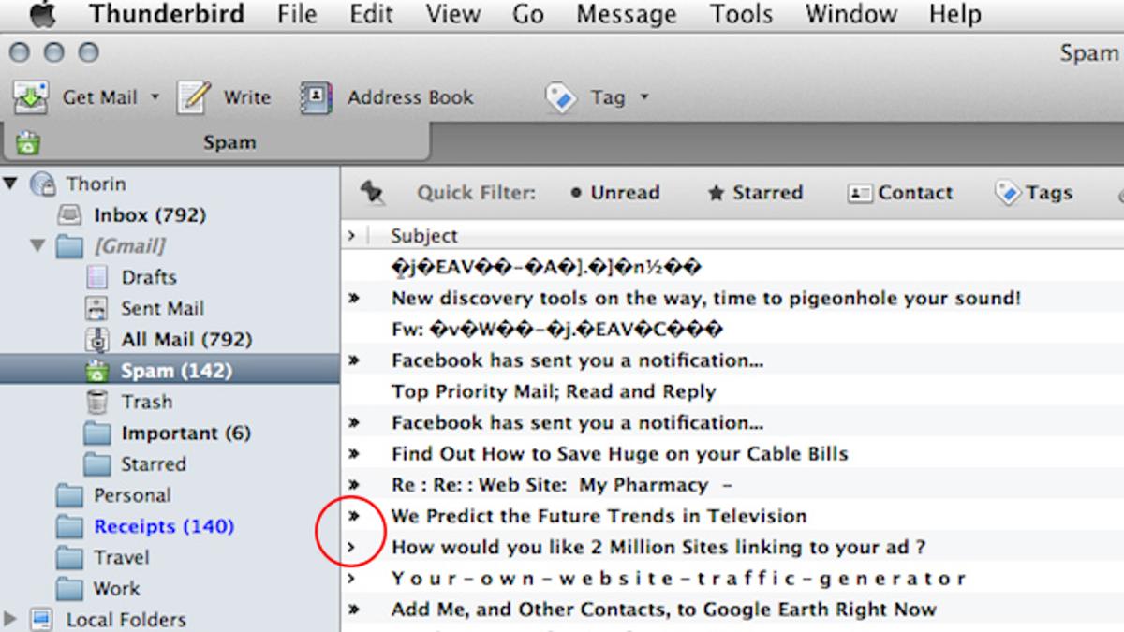Click the Important folder icon
Screen dimensions: 1124x632
tap(96, 434)
